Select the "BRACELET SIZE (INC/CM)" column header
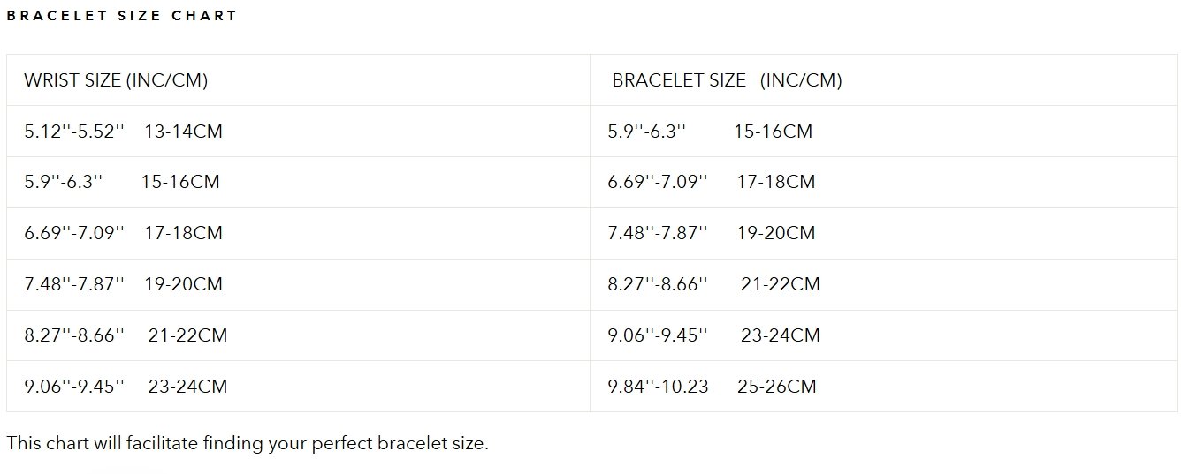The height and width of the screenshot is (474, 1189). click(727, 80)
